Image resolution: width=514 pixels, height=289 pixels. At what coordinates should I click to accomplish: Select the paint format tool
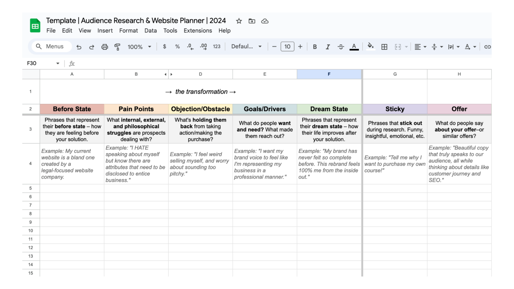click(x=118, y=46)
